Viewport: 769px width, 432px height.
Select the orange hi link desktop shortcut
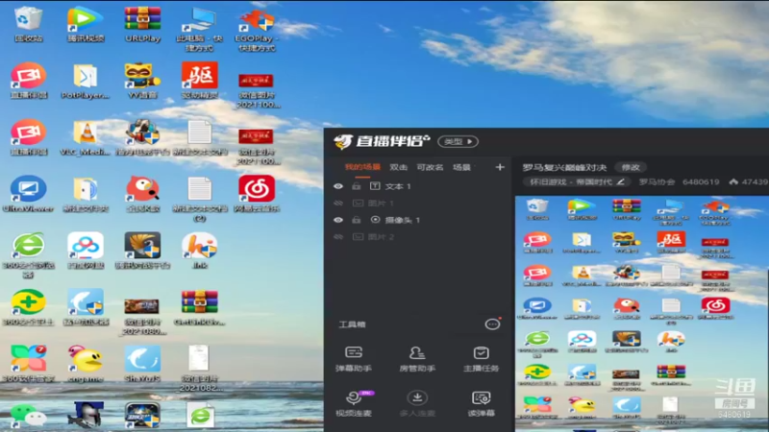200,252
